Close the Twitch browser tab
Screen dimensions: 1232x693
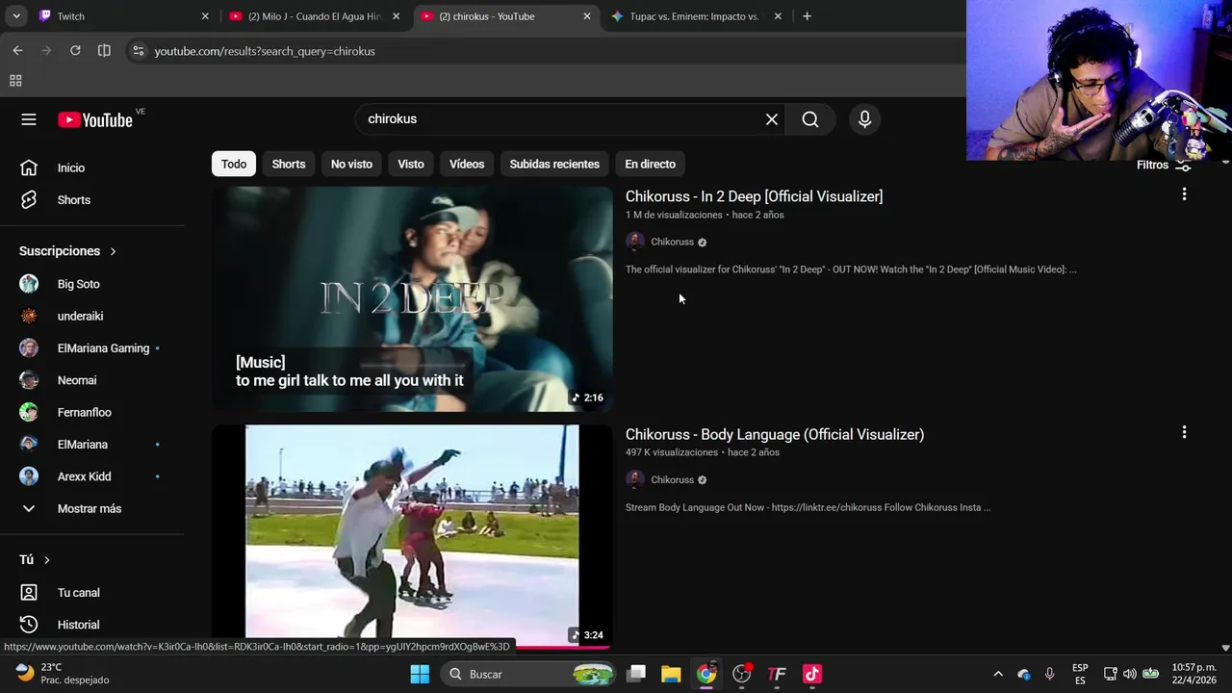[205, 16]
